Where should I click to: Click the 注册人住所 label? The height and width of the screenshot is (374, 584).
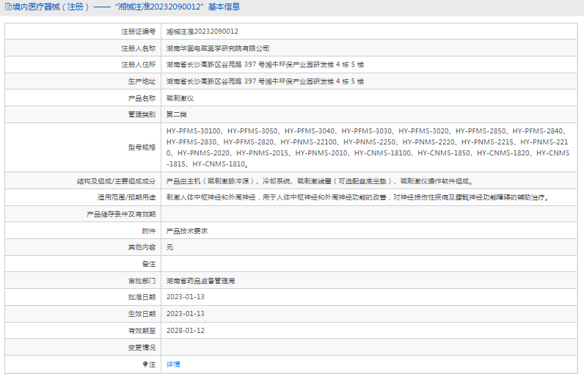coord(139,65)
